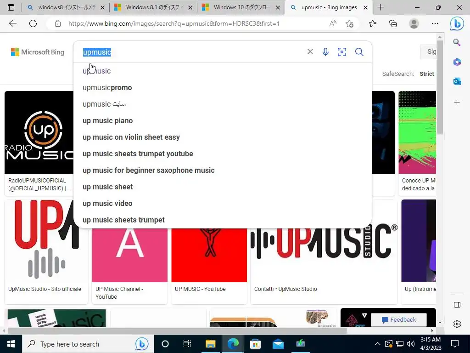This screenshot has width=470, height=353.
Task: Start voice search with microphone
Action: [x=325, y=52]
